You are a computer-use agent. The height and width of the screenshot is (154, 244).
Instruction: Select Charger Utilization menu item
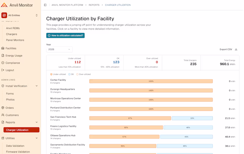point(21,130)
